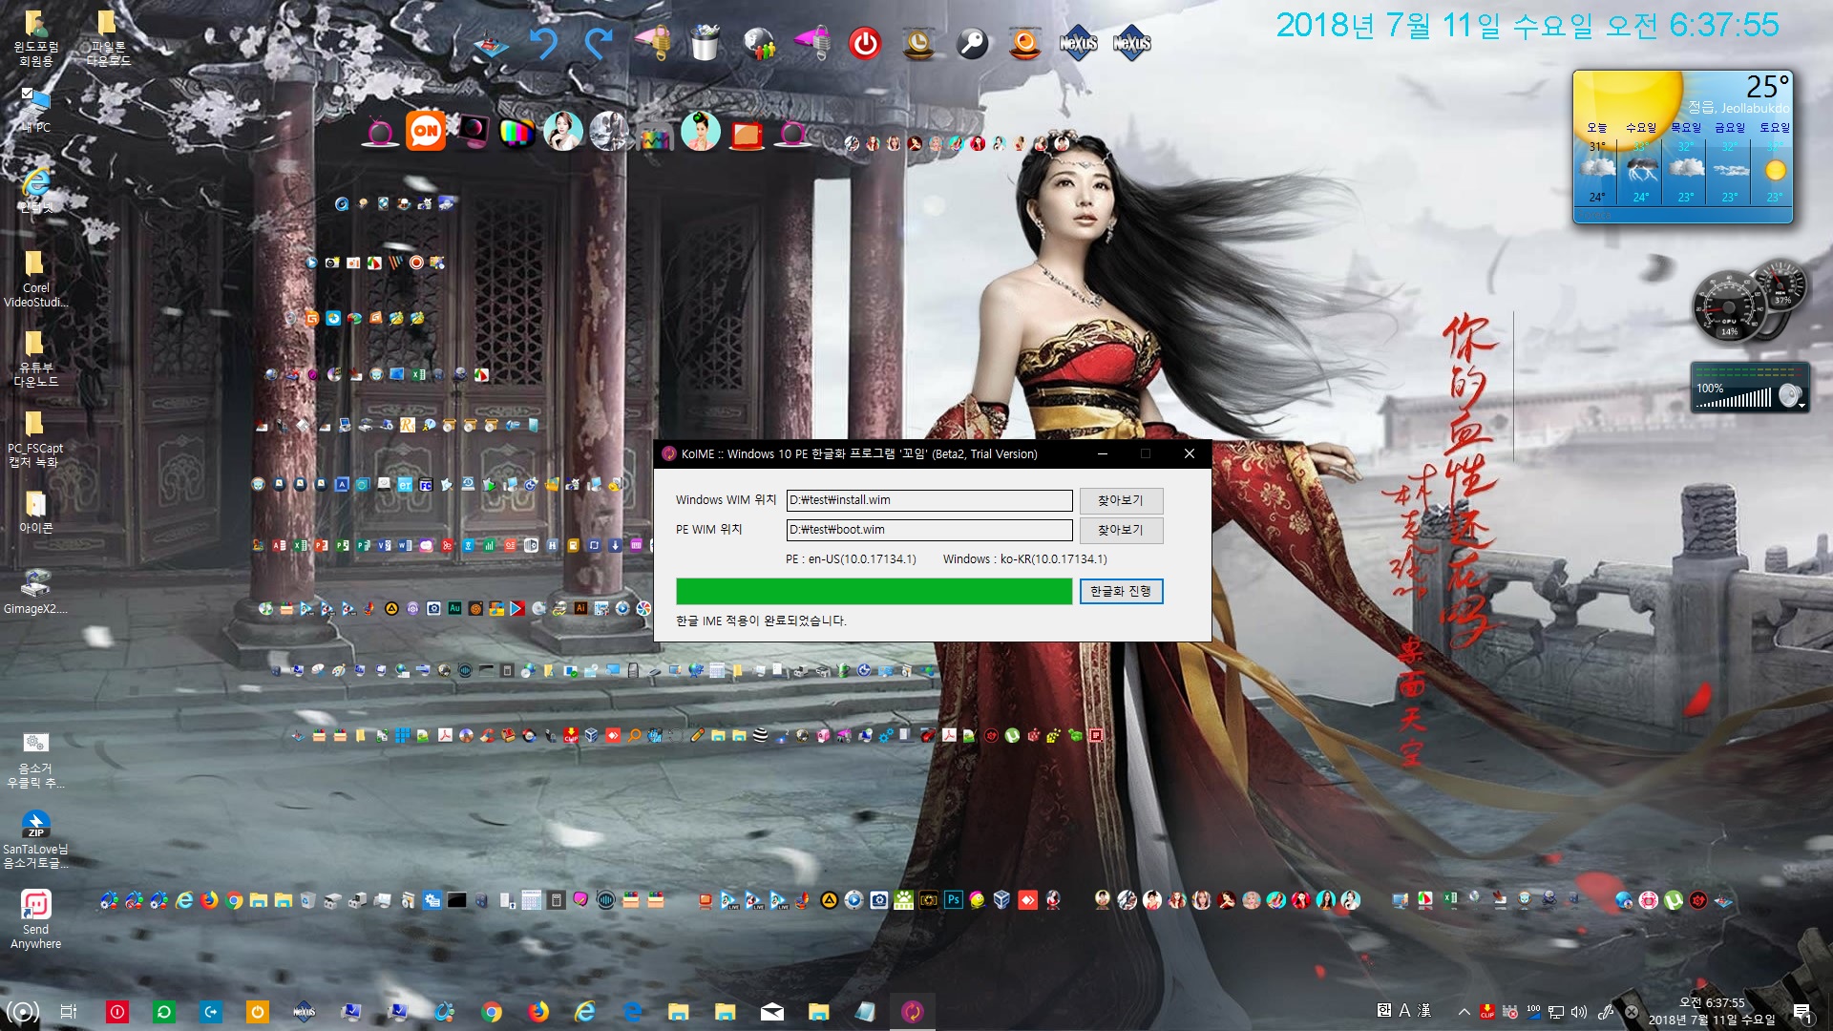The image size is (1833, 1031).
Task: Click the red circle icon in taskbar
Action: (117, 1012)
